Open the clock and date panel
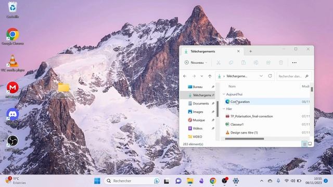333x187 pixels. click(313, 181)
